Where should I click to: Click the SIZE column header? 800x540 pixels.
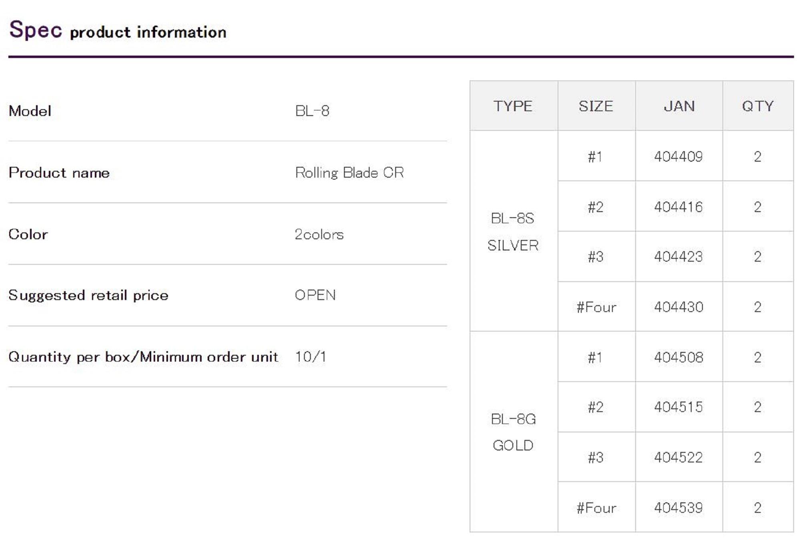click(596, 106)
